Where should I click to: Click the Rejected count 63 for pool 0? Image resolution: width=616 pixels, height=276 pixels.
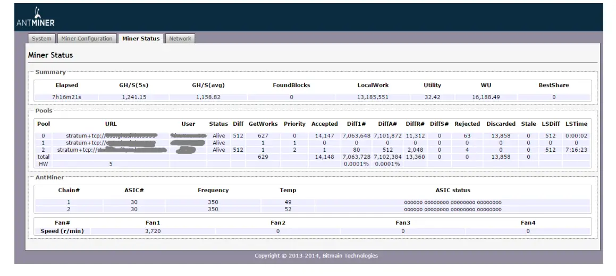tap(467, 136)
